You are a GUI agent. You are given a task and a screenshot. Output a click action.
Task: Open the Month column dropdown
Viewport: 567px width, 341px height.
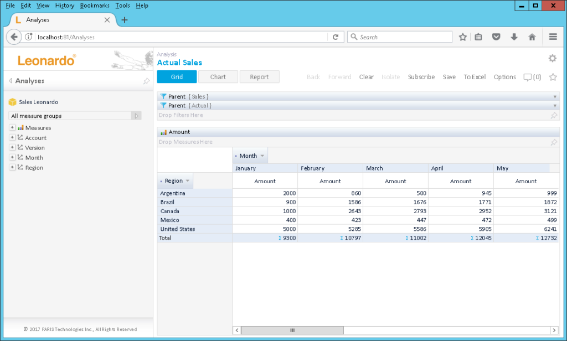[262, 156]
